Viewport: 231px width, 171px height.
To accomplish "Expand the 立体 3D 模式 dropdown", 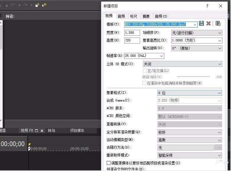I will coord(220,64).
